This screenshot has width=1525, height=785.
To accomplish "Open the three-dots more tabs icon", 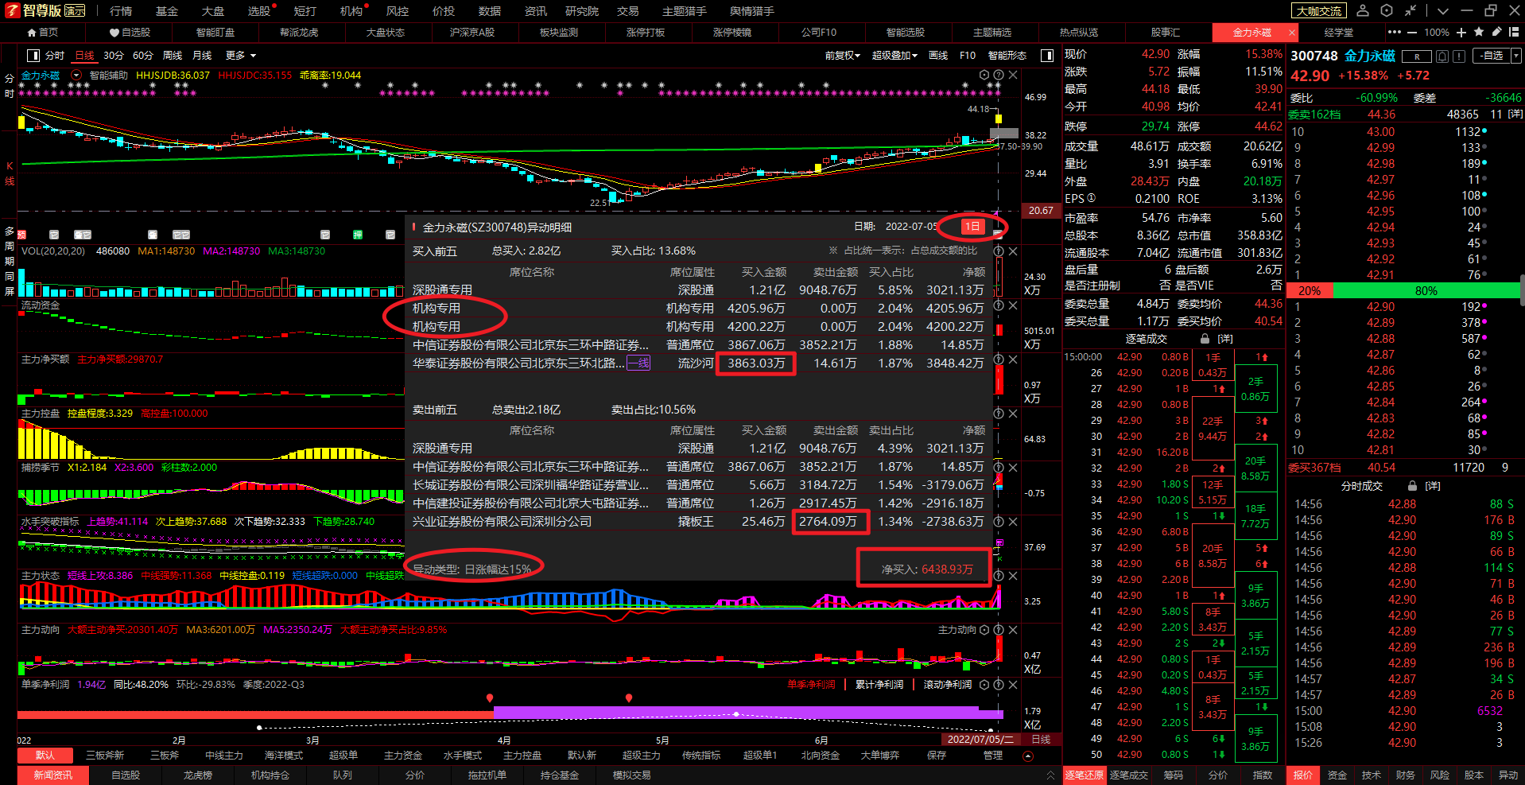I will click(x=1395, y=33).
